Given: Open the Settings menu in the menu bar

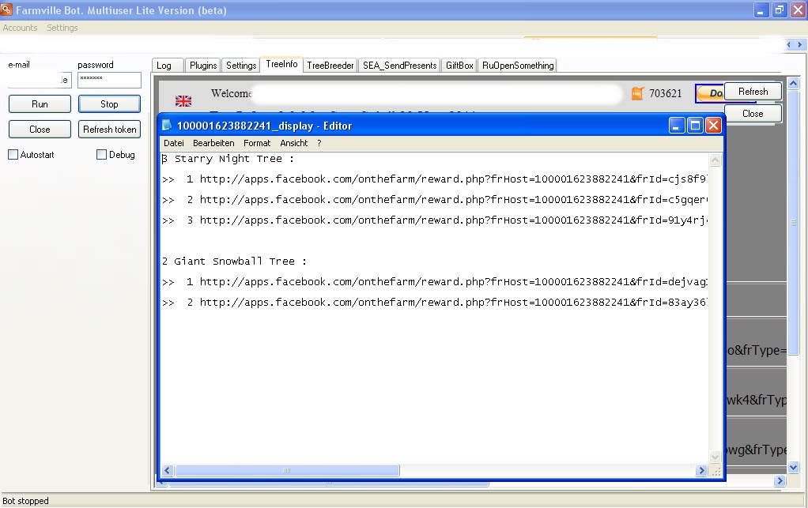Looking at the screenshot, I should (x=62, y=28).
